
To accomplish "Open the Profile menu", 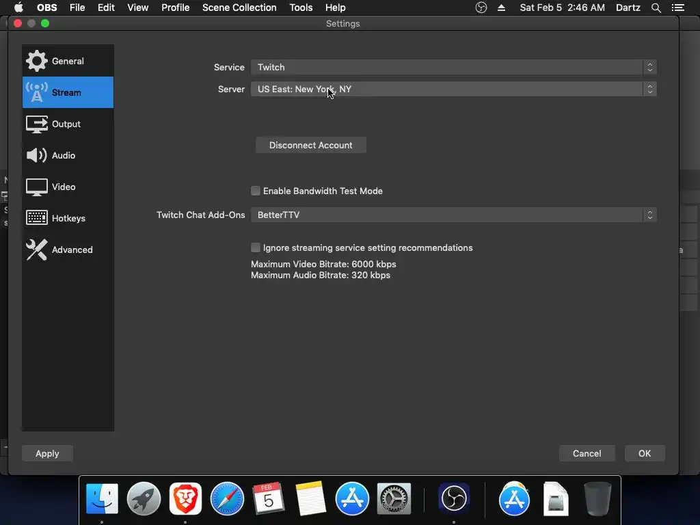I will tap(176, 8).
